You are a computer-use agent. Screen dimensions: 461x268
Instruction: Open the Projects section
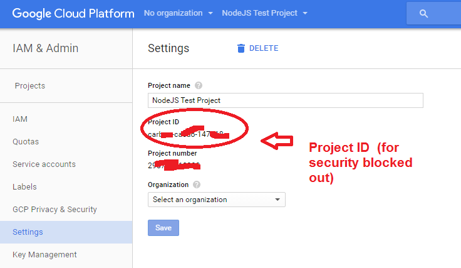point(30,86)
